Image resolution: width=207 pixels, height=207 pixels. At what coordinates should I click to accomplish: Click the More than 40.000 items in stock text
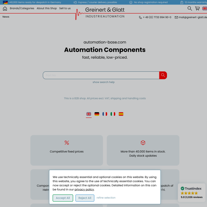coord(143,151)
